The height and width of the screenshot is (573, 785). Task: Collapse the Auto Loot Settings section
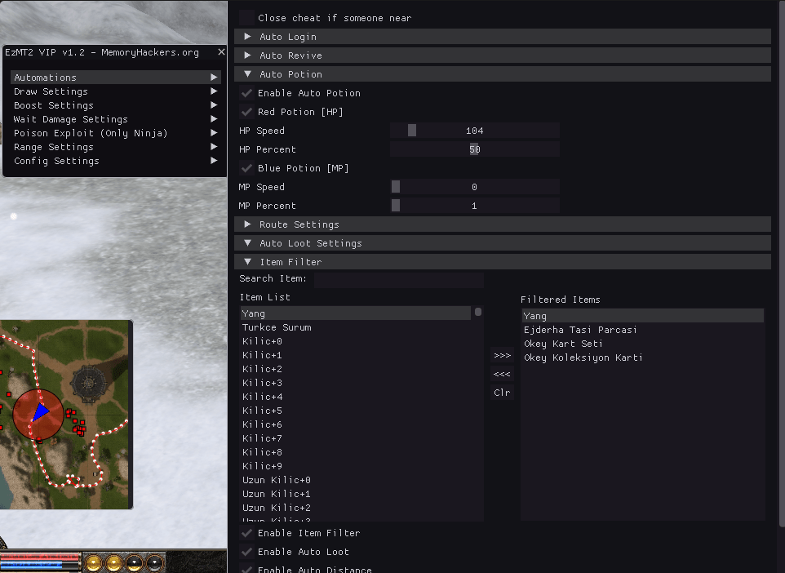[x=503, y=243]
